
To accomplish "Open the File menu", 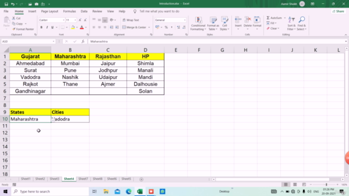I will (6, 11).
